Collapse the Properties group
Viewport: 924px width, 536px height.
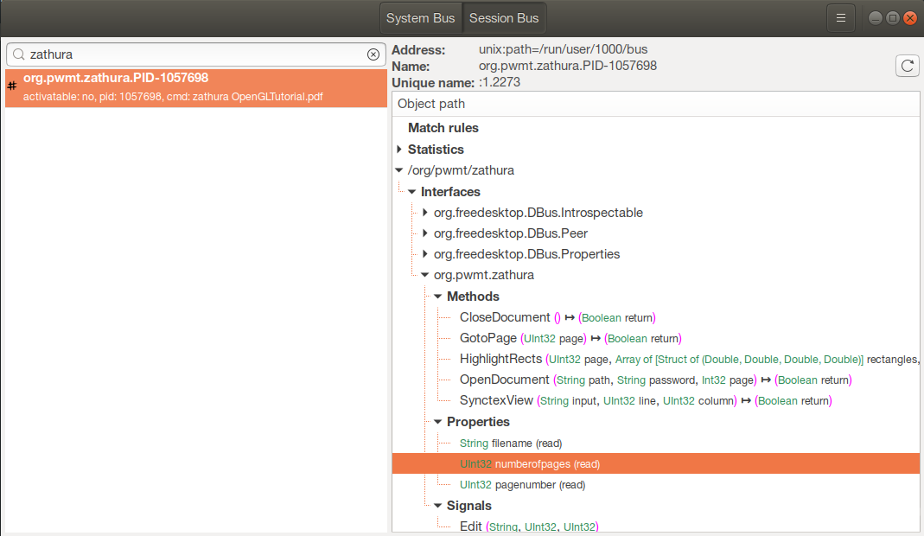[438, 422]
